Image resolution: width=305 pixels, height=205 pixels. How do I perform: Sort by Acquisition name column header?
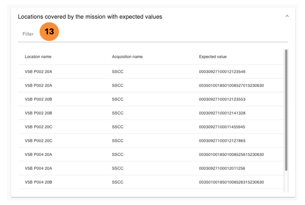(x=127, y=57)
